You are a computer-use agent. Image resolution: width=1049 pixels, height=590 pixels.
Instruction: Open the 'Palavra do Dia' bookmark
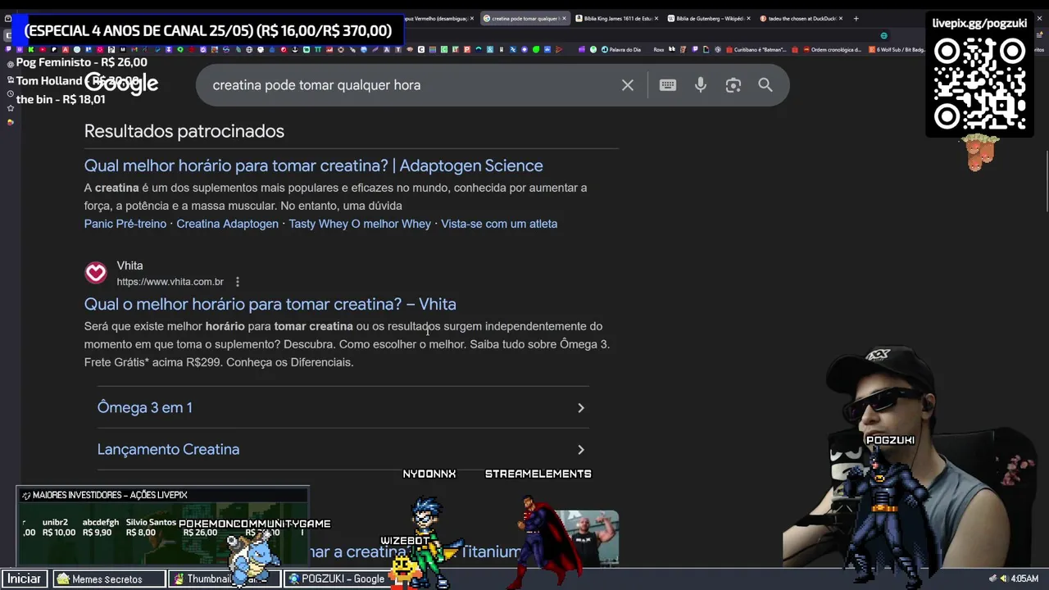(x=621, y=49)
